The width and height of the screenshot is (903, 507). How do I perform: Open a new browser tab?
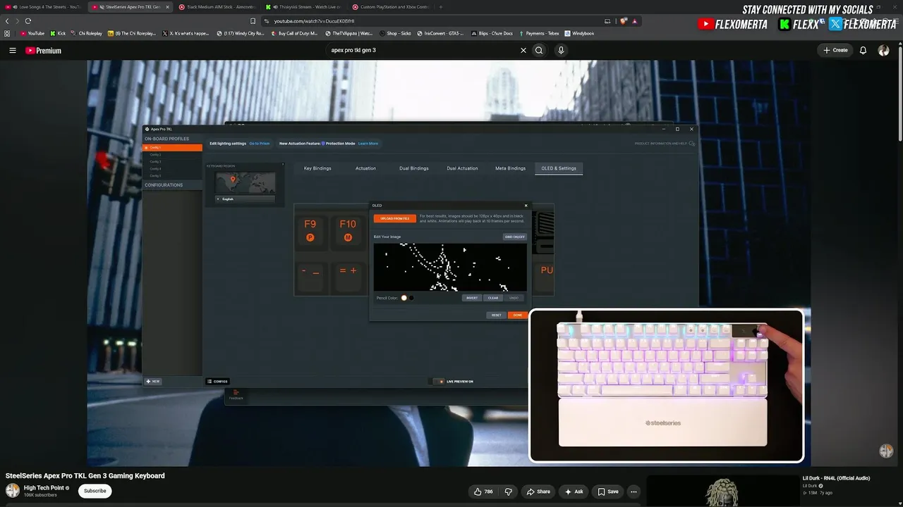pyautogui.click(x=441, y=7)
